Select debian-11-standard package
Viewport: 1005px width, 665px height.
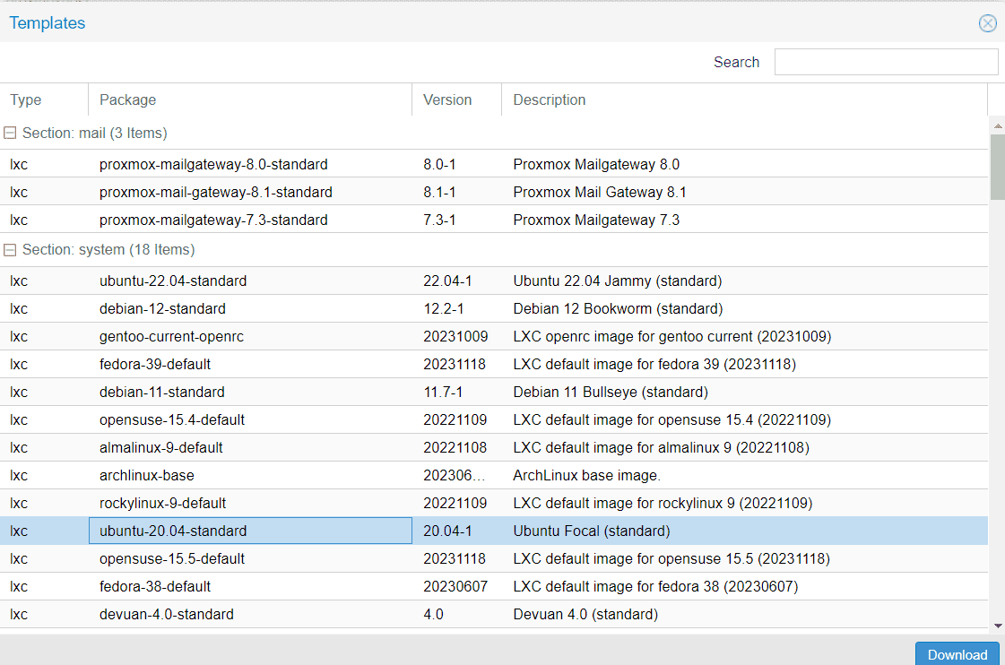click(162, 392)
